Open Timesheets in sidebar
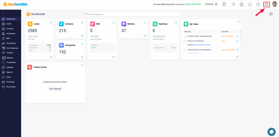Image resolution: width=279 pixels, height=137 pixels. (x=11, y=63)
